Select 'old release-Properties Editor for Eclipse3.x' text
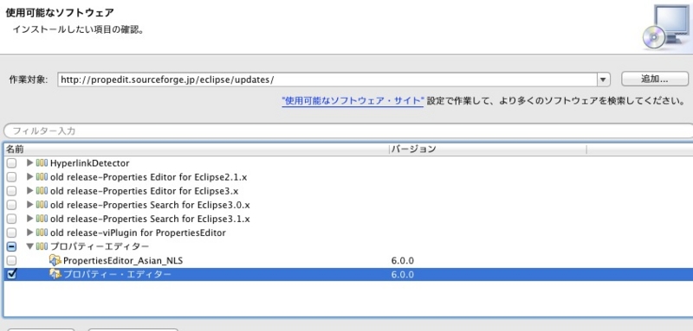This screenshot has width=693, height=331. point(144,191)
